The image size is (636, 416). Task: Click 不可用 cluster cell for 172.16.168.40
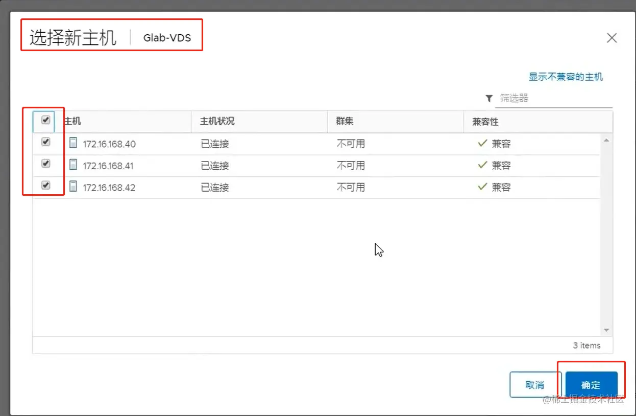click(x=351, y=144)
